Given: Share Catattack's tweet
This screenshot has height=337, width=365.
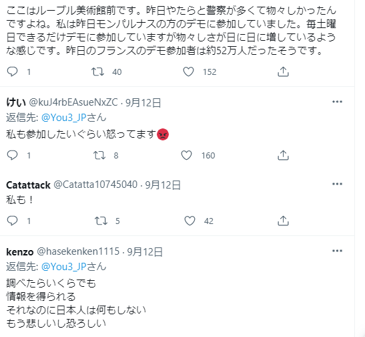Looking at the screenshot, I should [x=283, y=221].
